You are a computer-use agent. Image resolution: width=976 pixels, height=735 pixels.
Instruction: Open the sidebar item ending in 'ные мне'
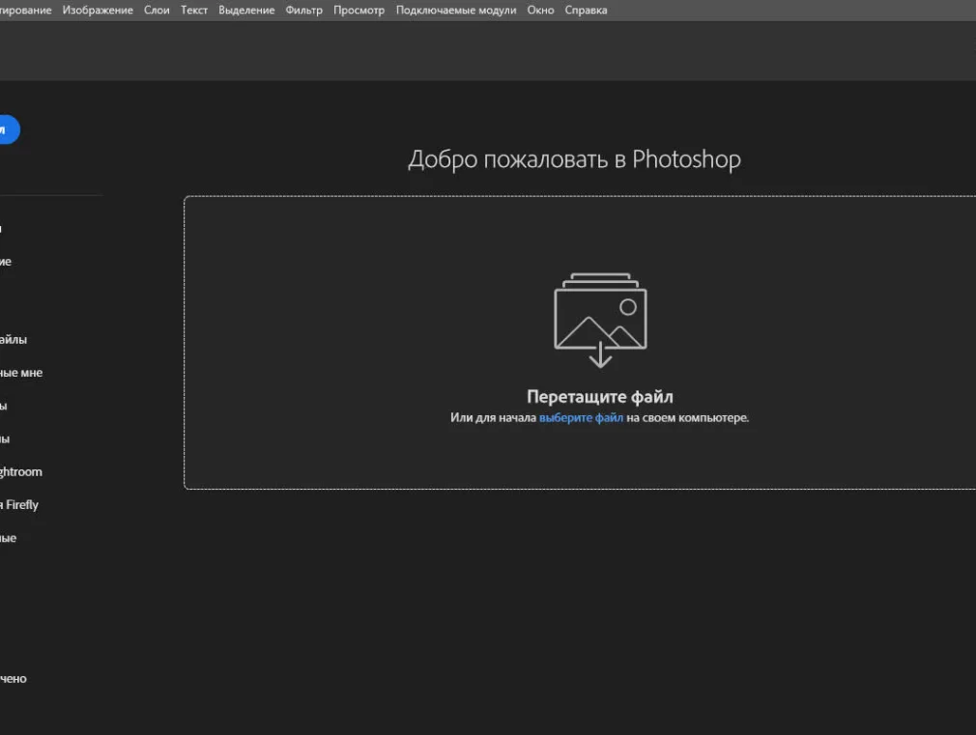coord(20,373)
